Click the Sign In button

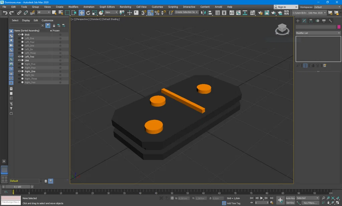(286, 7)
